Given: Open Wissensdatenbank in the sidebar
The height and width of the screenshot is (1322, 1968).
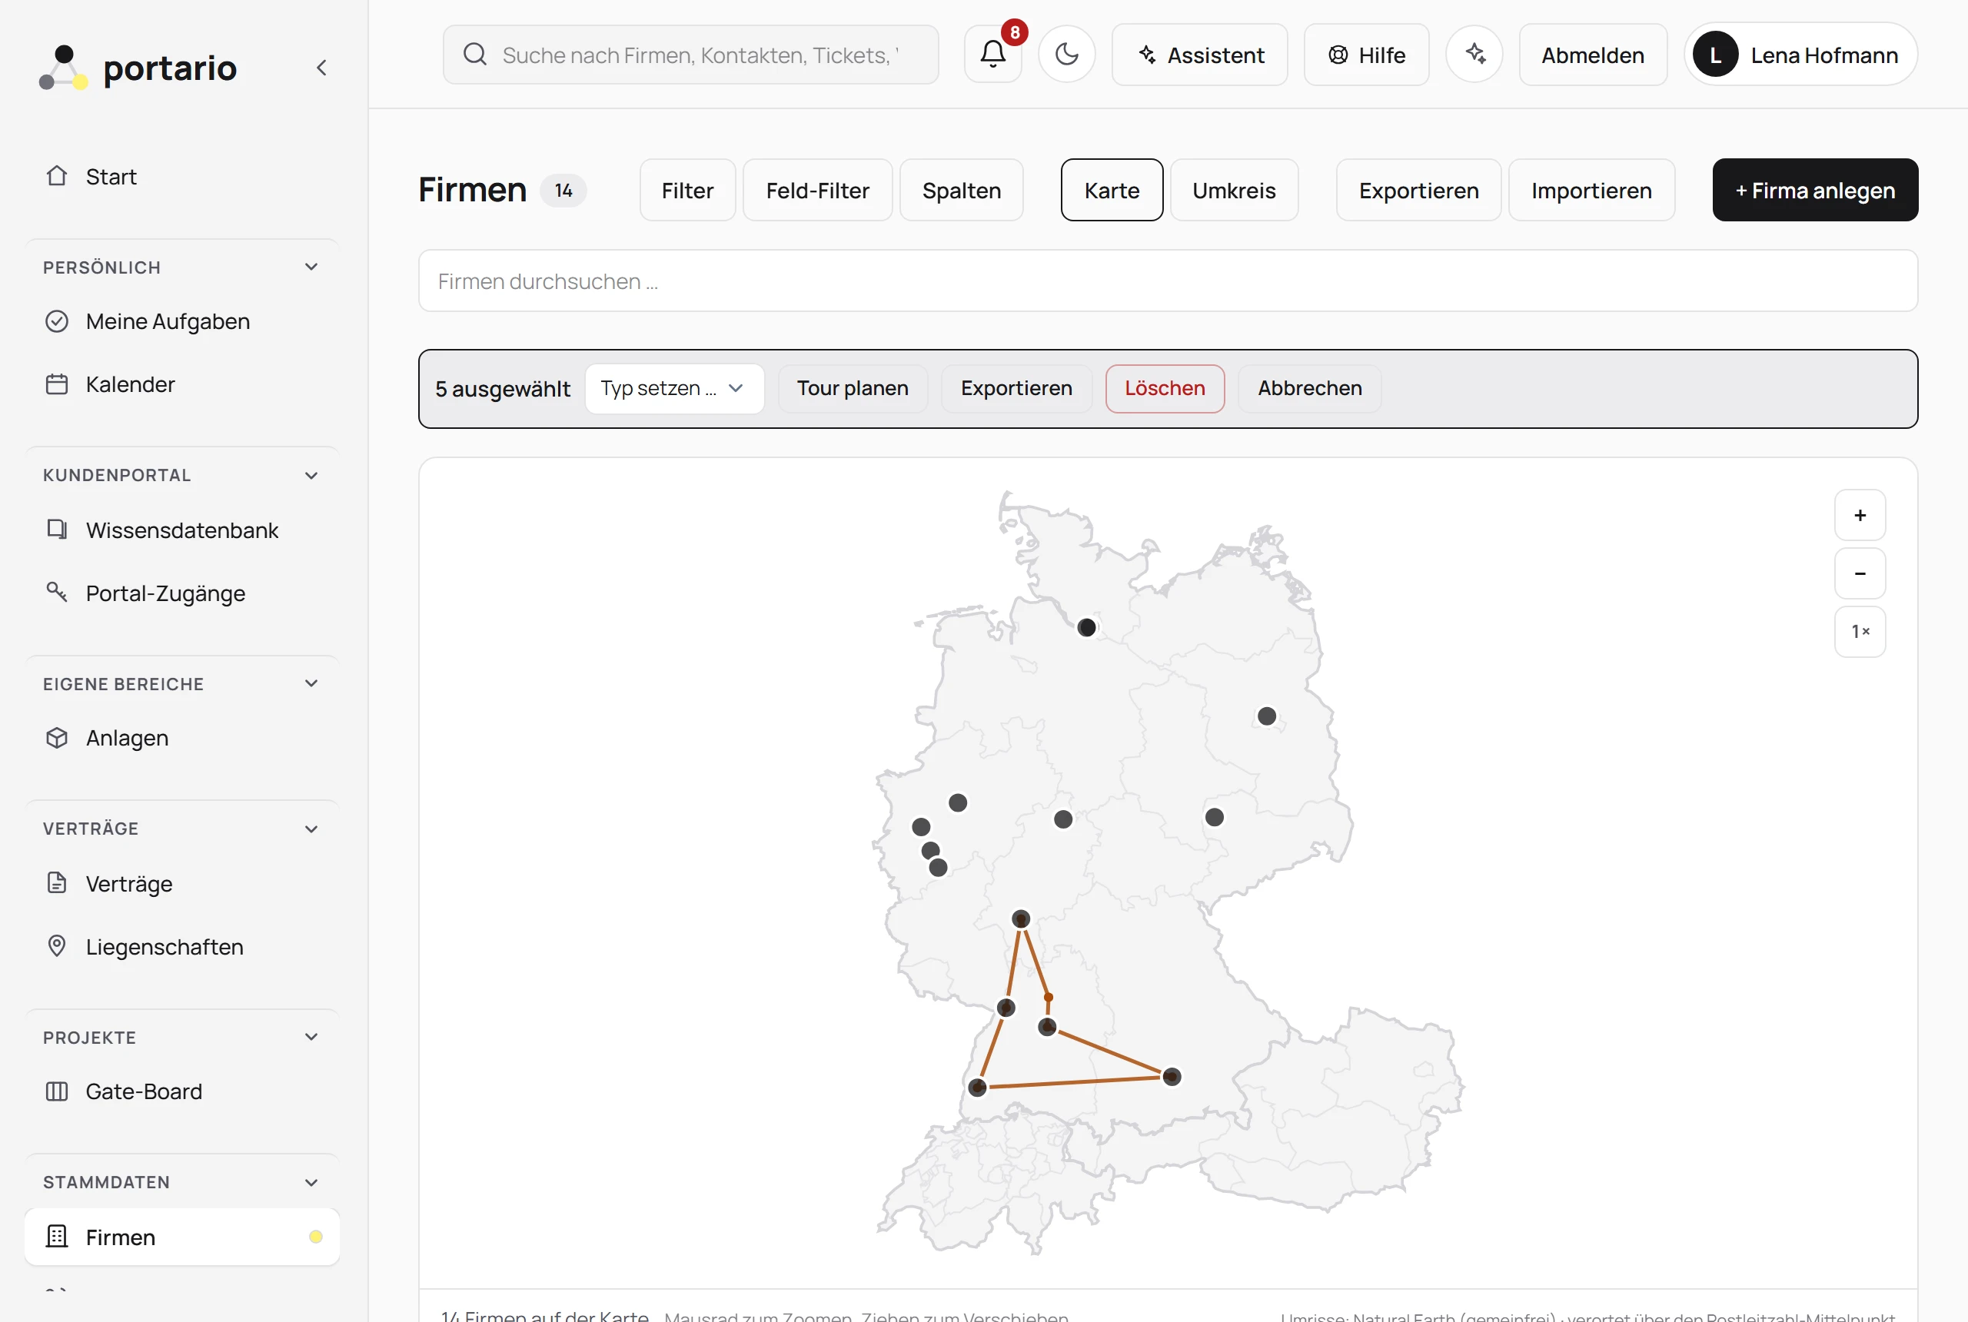Looking at the screenshot, I should tap(182, 530).
